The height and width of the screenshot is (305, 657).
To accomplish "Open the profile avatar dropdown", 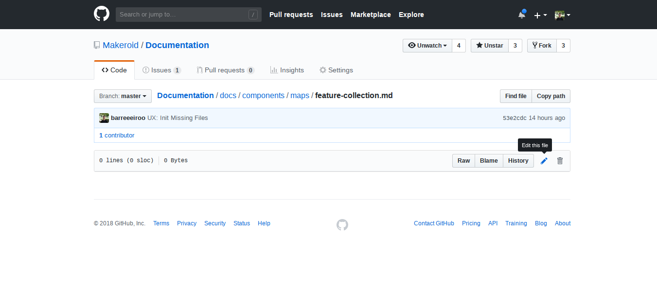I will point(562,15).
